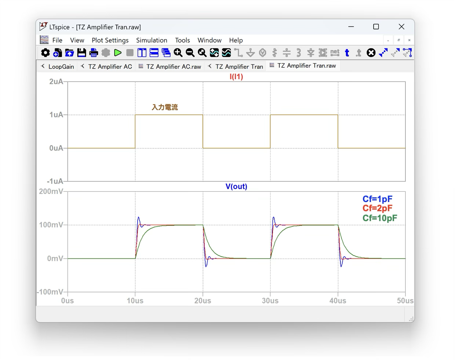This screenshot has height=360, width=455.
Task: Open the Simulation menu
Action: point(152,40)
